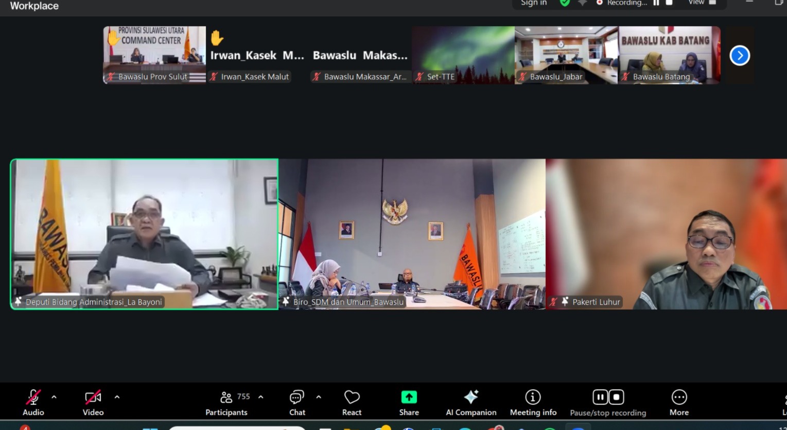Select Irwan_Kasek Malut participant tile
The width and height of the screenshot is (787, 430).
pos(257,55)
